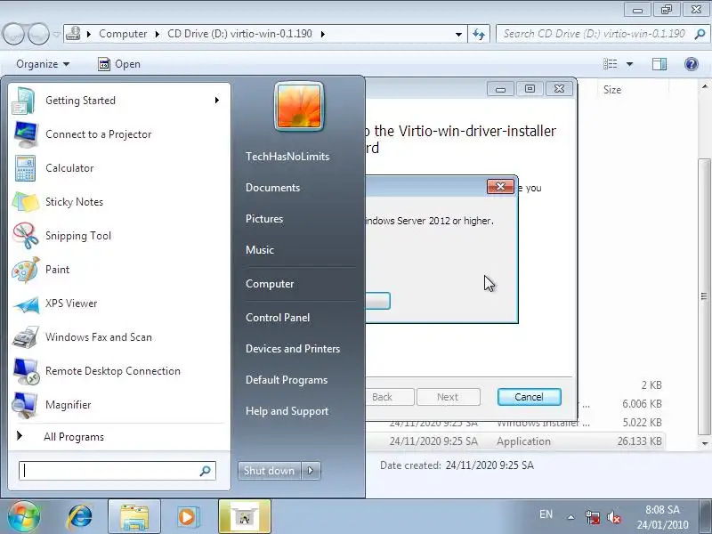The width and height of the screenshot is (712, 534).
Task: Expand arrow after the CD Drive breadcrumb
Action: (x=323, y=34)
